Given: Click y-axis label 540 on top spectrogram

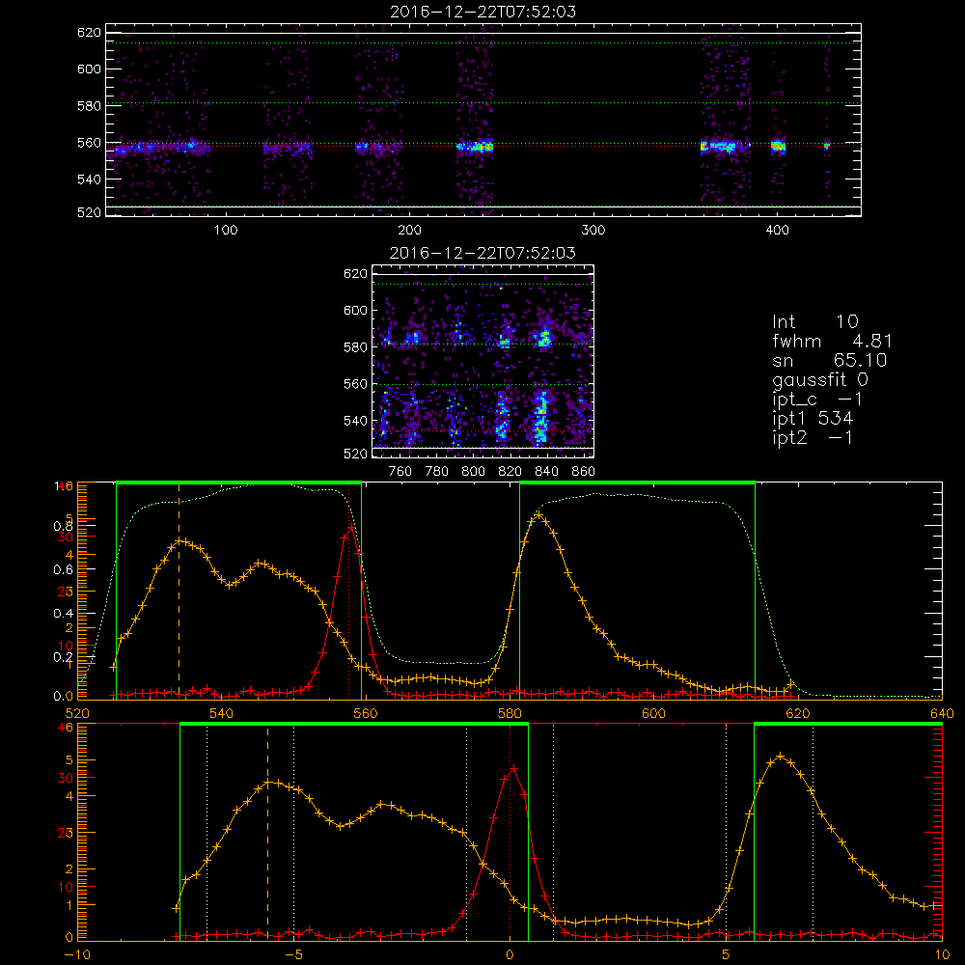Looking at the screenshot, I should point(89,179).
